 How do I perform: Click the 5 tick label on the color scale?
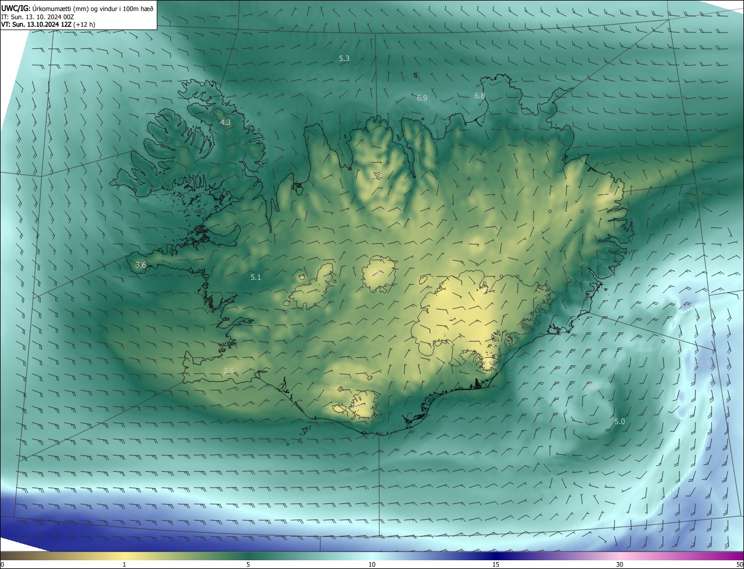(x=248, y=564)
